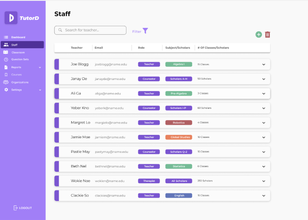Select Clackie So row's purple left marker

(x=56, y=195)
